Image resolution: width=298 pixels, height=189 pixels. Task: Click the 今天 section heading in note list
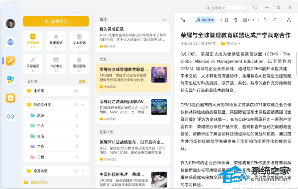[x=103, y=59]
